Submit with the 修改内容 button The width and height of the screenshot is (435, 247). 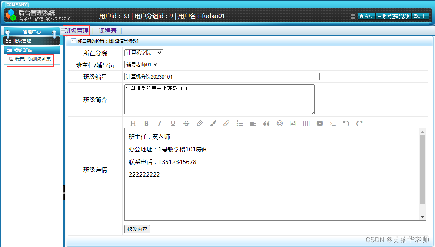137,229
